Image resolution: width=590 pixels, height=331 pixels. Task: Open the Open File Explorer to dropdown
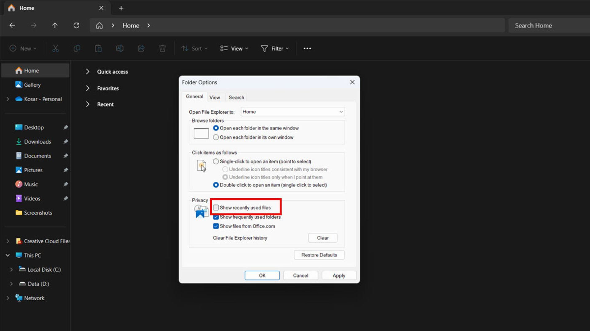(293, 112)
